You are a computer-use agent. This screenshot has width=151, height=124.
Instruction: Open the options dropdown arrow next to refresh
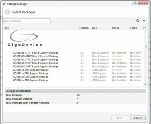[144, 21]
